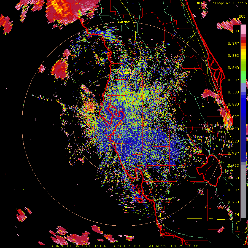Viewport: 248px width, 248px height.
Task: Click the 0.5 DEG elevation text
Action: [x=132, y=246]
